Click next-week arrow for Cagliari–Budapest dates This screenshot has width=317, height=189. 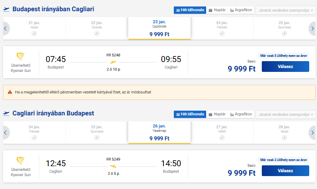point(312,133)
